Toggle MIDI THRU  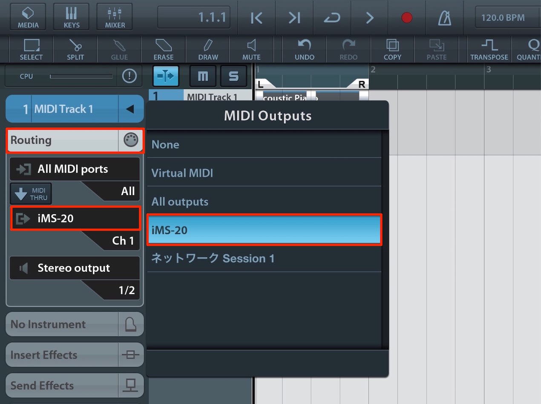(31, 194)
